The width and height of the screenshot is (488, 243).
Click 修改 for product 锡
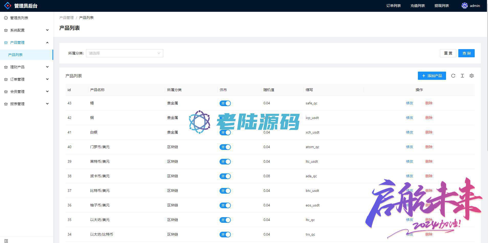click(409, 103)
